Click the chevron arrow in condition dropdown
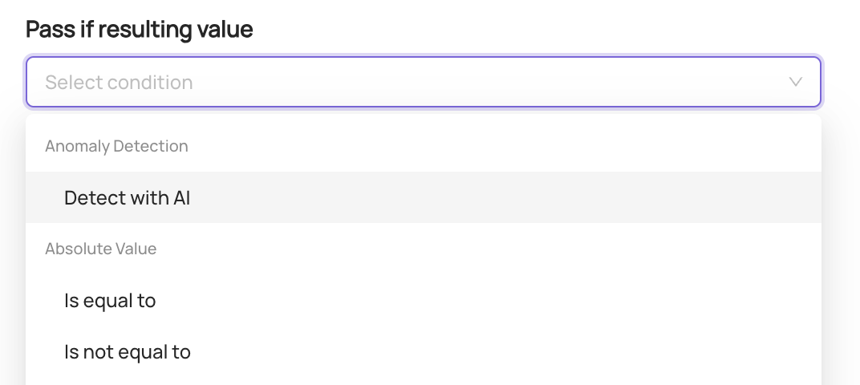The image size is (860, 385). tap(795, 82)
